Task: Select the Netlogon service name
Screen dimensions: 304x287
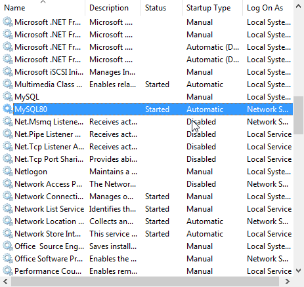Action: tap(31, 172)
